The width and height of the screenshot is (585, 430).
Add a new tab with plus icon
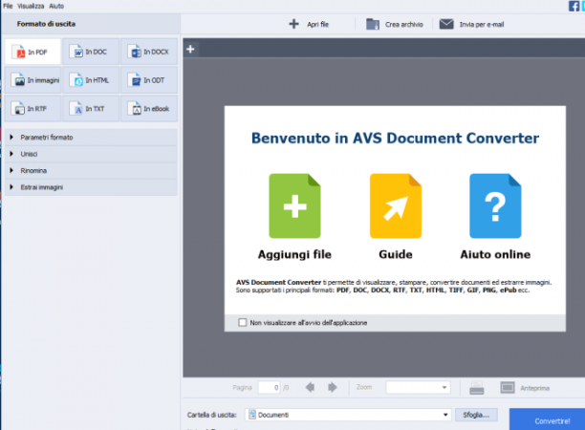coord(190,50)
